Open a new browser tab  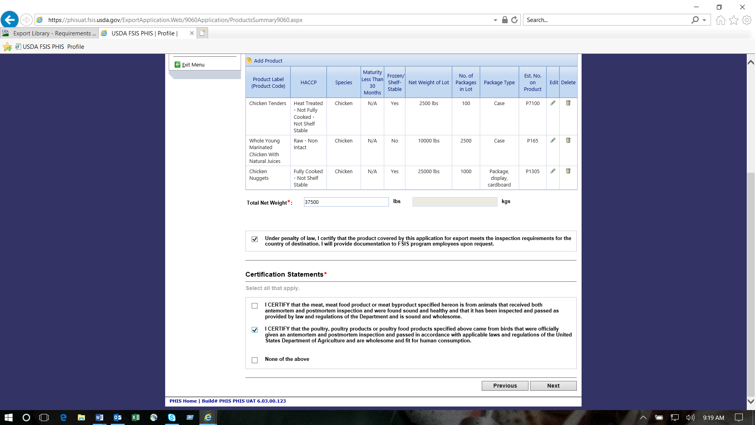[202, 33]
